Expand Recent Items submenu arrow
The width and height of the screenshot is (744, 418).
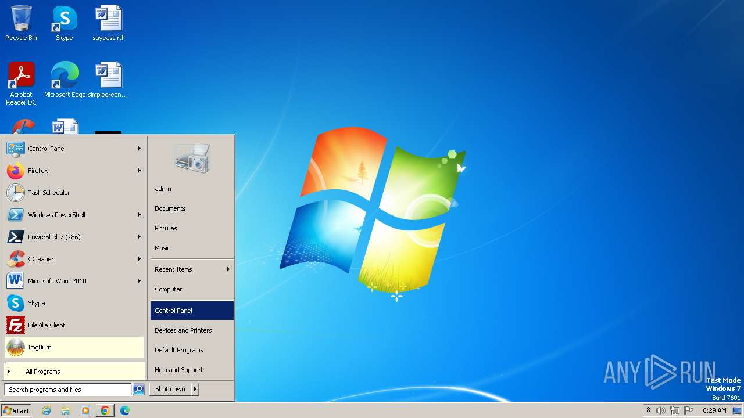228,269
